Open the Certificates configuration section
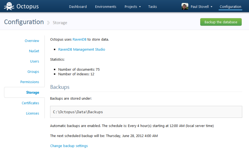The width and height of the screenshot is (249, 150). pyautogui.click(x=30, y=103)
